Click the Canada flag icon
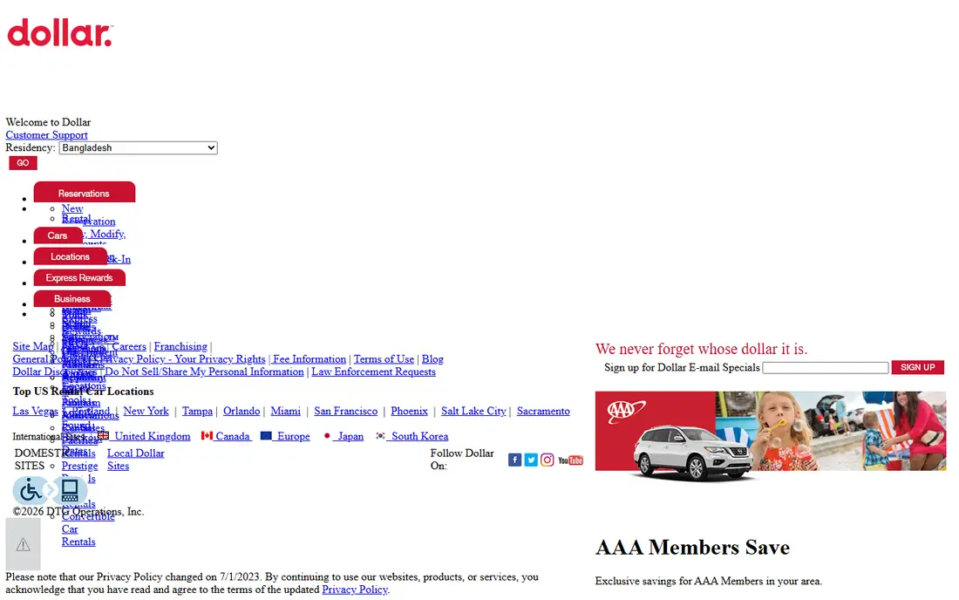959x600 pixels. [207, 435]
